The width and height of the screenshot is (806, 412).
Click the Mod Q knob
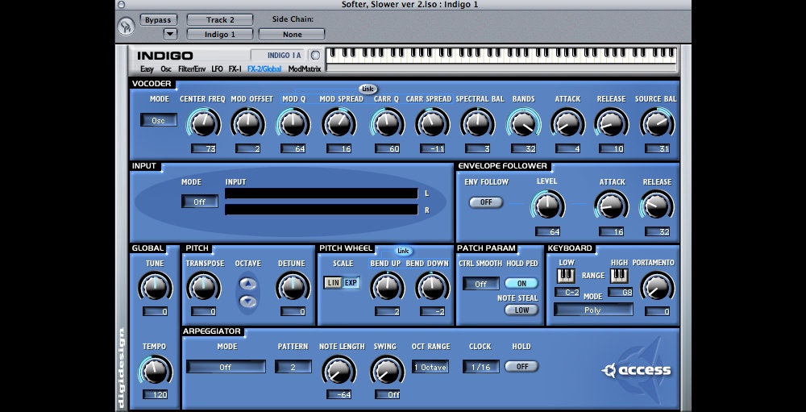coord(293,123)
